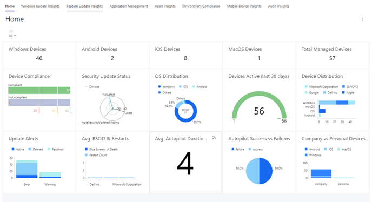
Task: Open the Feature Update Insights tab
Action: point(85,6)
